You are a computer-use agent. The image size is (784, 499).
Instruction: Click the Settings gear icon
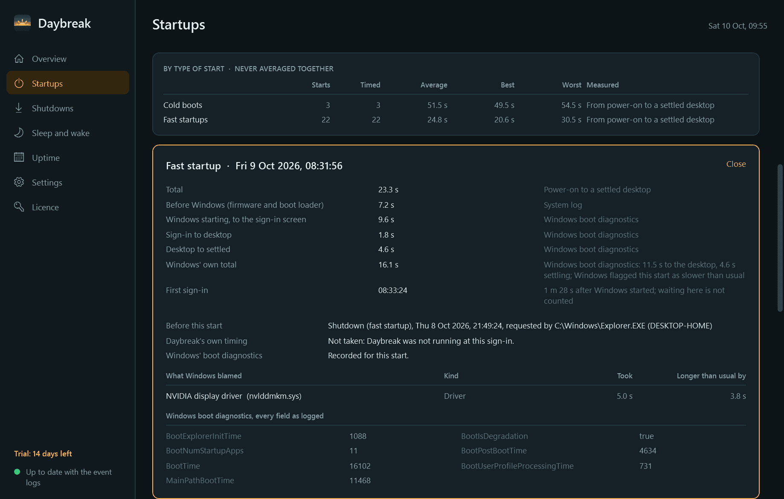[19, 182]
